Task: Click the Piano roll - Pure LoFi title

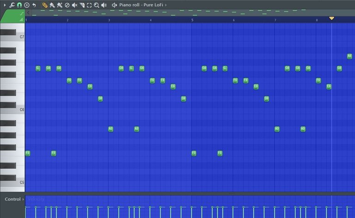Action: coord(141,5)
